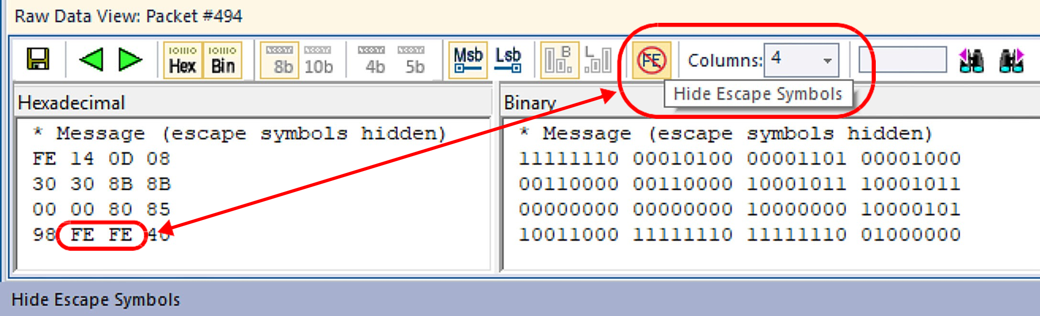Go to next packet with green right arrow
The image size is (1040, 316).
[x=130, y=60]
